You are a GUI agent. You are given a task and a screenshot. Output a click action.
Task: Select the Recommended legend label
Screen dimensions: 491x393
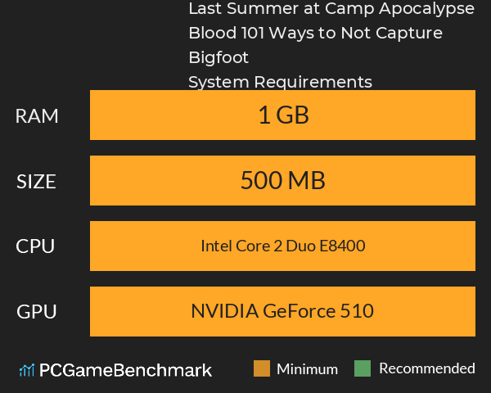(427, 368)
